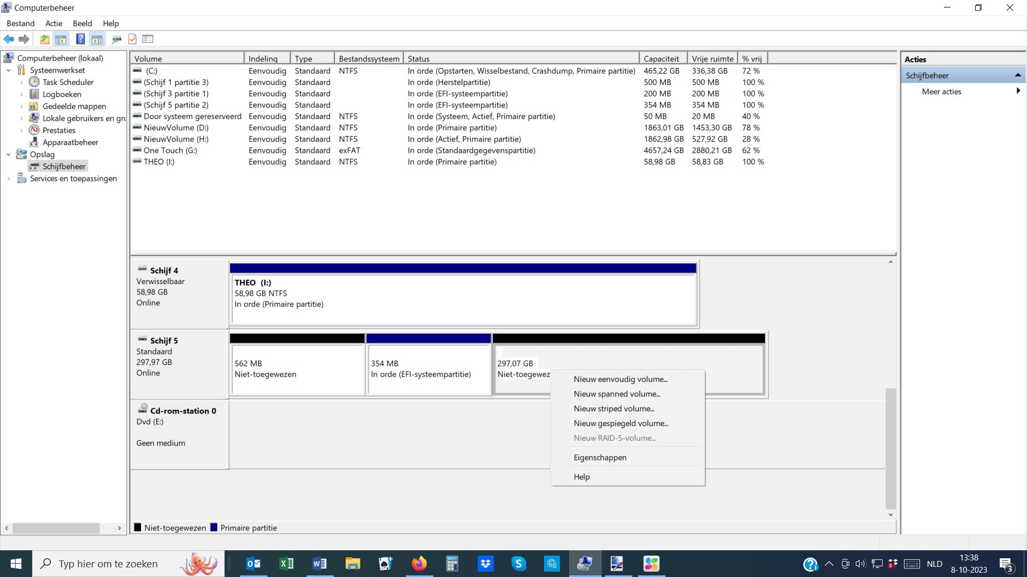Click the vertical scrollbar down arrow in disk pane
Image resolution: width=1027 pixels, height=577 pixels.
pos(891,515)
